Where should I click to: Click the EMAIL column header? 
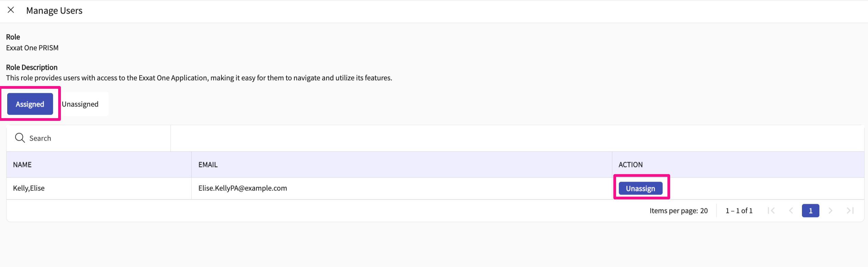click(208, 165)
